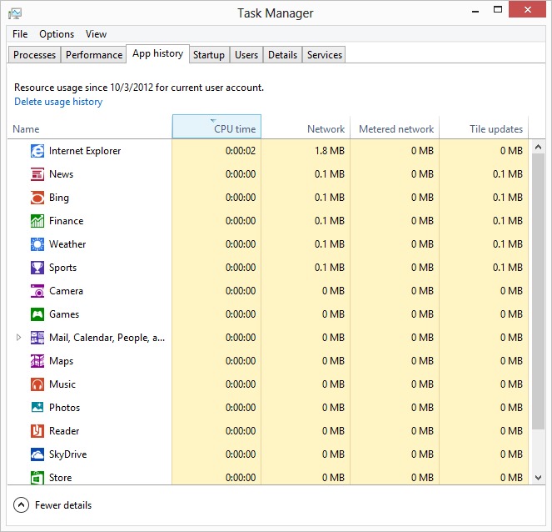
Task: Select the SkyDrive cloud icon
Action: tap(37, 454)
